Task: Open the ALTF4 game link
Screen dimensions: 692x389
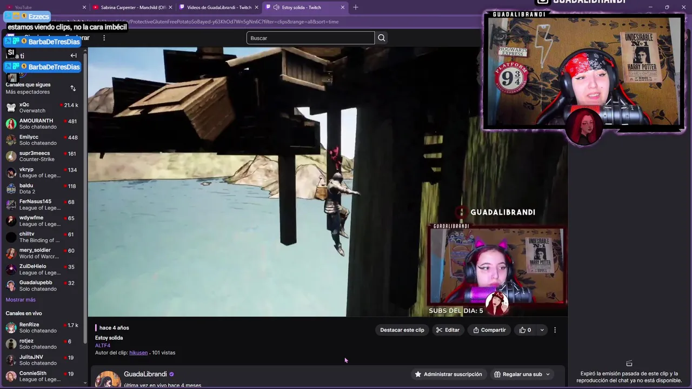Action: coord(103,345)
